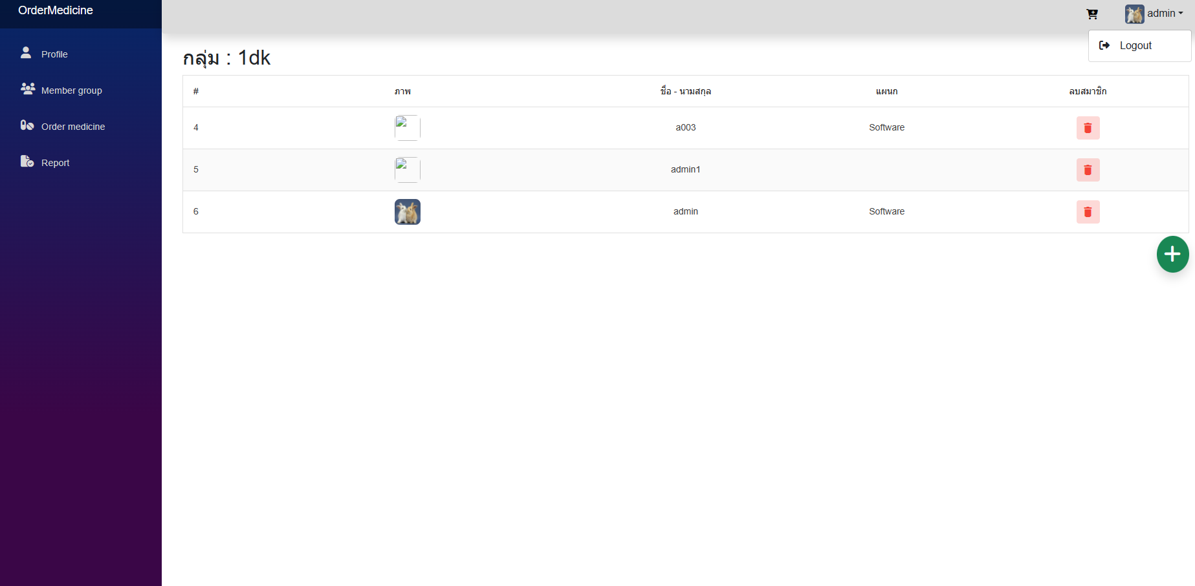
Task: Click row number 6 in the table
Action: tap(196, 212)
